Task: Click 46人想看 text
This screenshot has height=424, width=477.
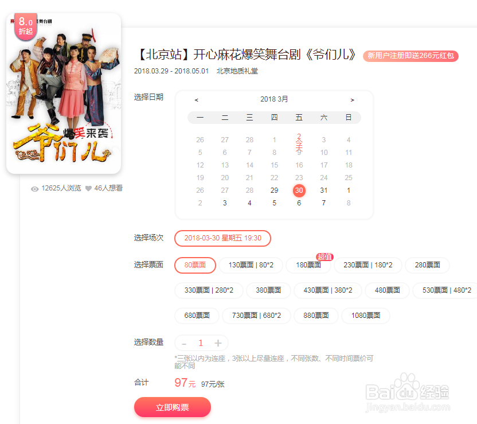Action: [108, 188]
